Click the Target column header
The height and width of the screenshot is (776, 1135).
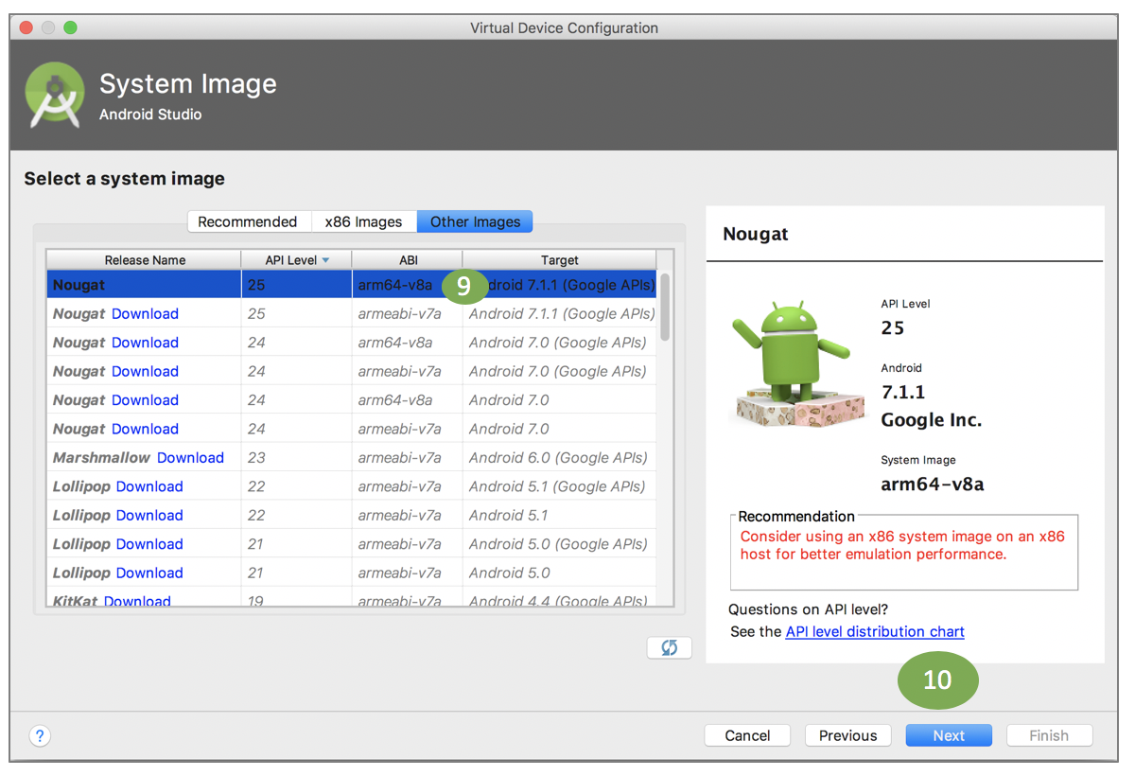point(560,260)
